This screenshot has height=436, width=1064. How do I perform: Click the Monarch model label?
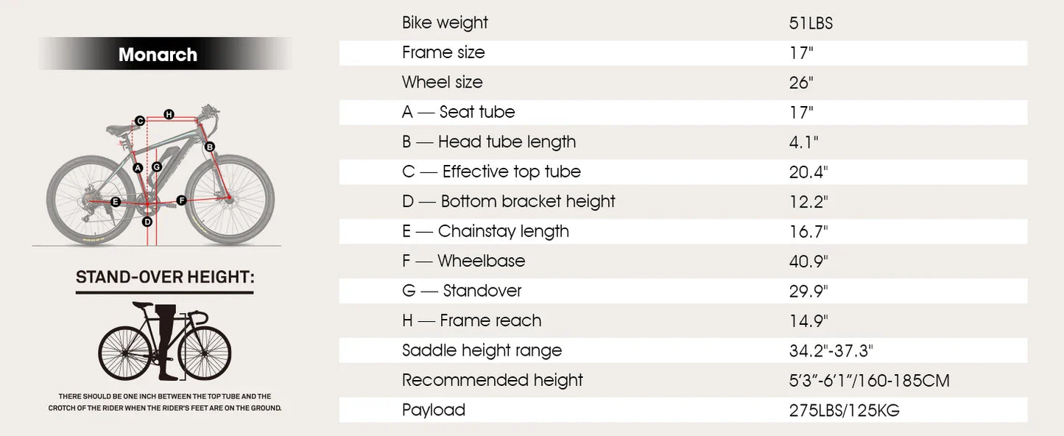pyautogui.click(x=158, y=54)
